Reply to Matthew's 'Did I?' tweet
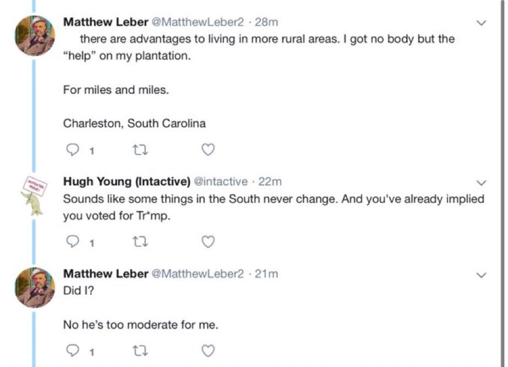 click(73, 350)
